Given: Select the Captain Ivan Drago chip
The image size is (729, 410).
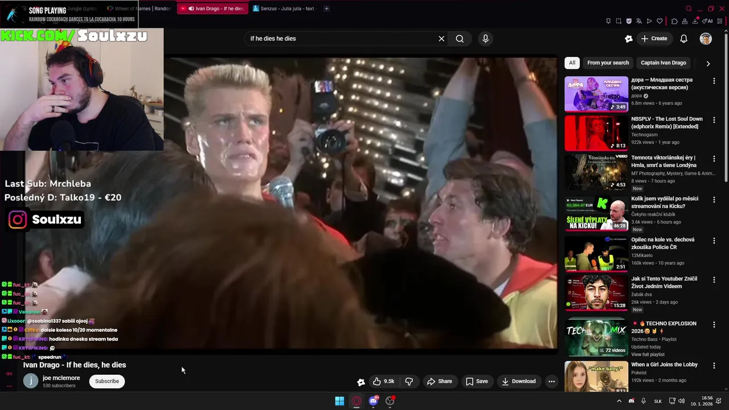Looking at the screenshot, I should point(663,63).
